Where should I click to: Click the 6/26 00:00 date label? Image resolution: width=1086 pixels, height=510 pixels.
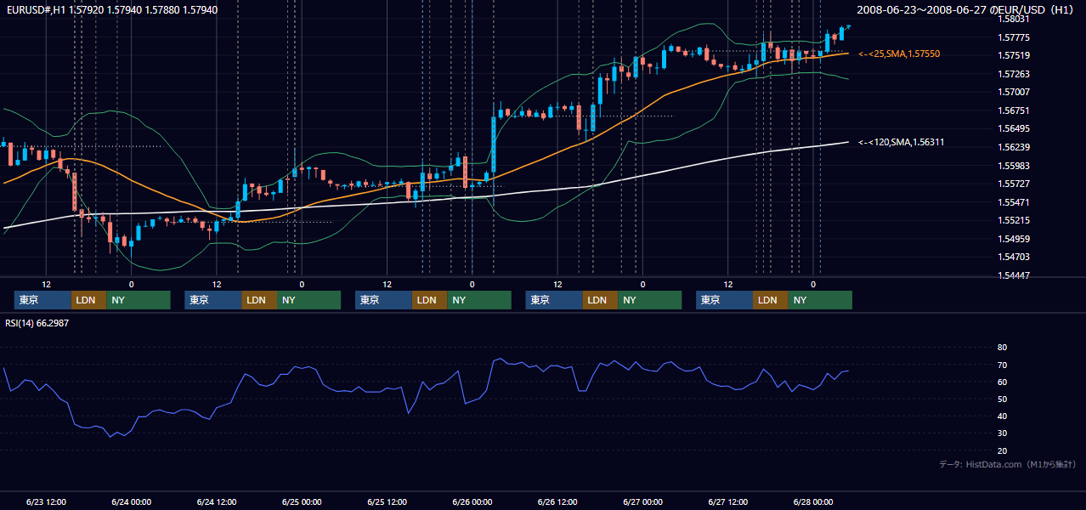point(472,501)
